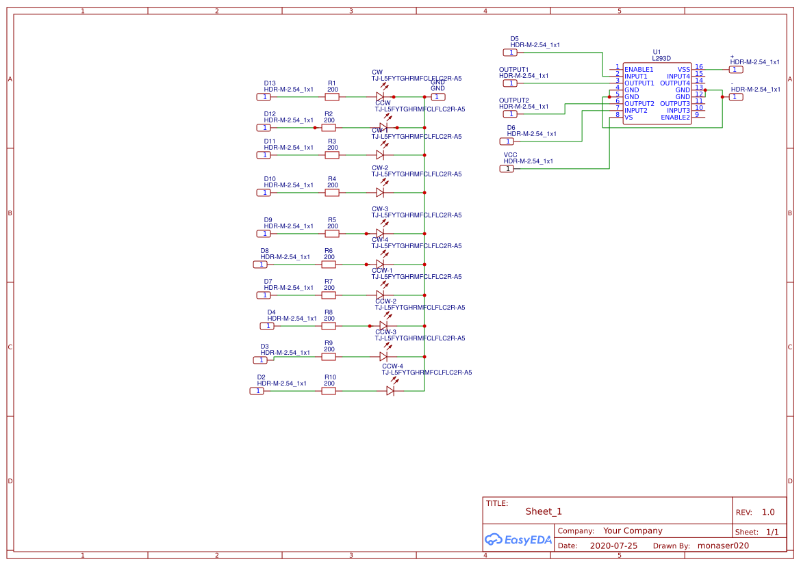
Task: Select the GND net flag above the LED column
Action: click(x=437, y=96)
